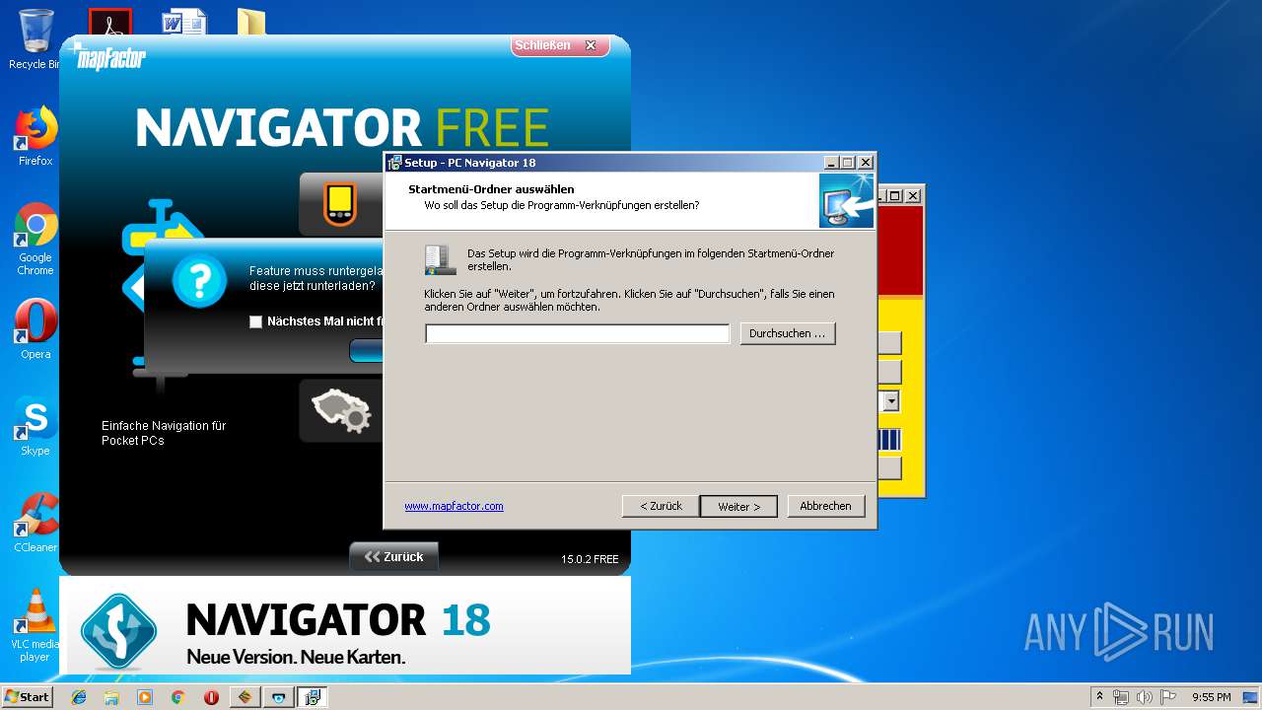The height and width of the screenshot is (710, 1262).
Task: Click the clock showing 9:55 PM
Action: (1211, 697)
